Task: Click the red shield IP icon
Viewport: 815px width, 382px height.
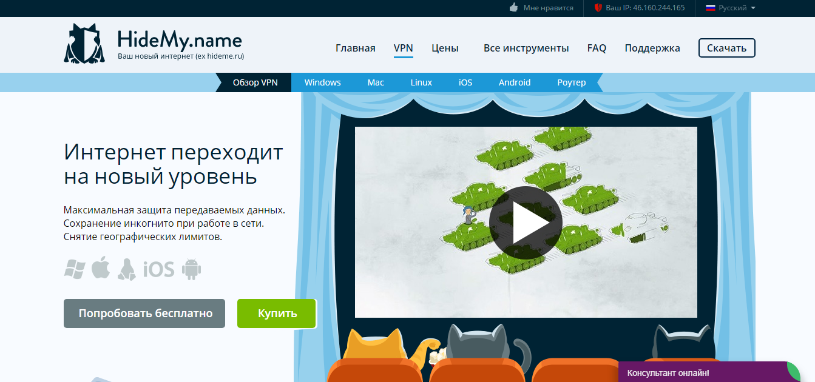Action: [x=597, y=8]
